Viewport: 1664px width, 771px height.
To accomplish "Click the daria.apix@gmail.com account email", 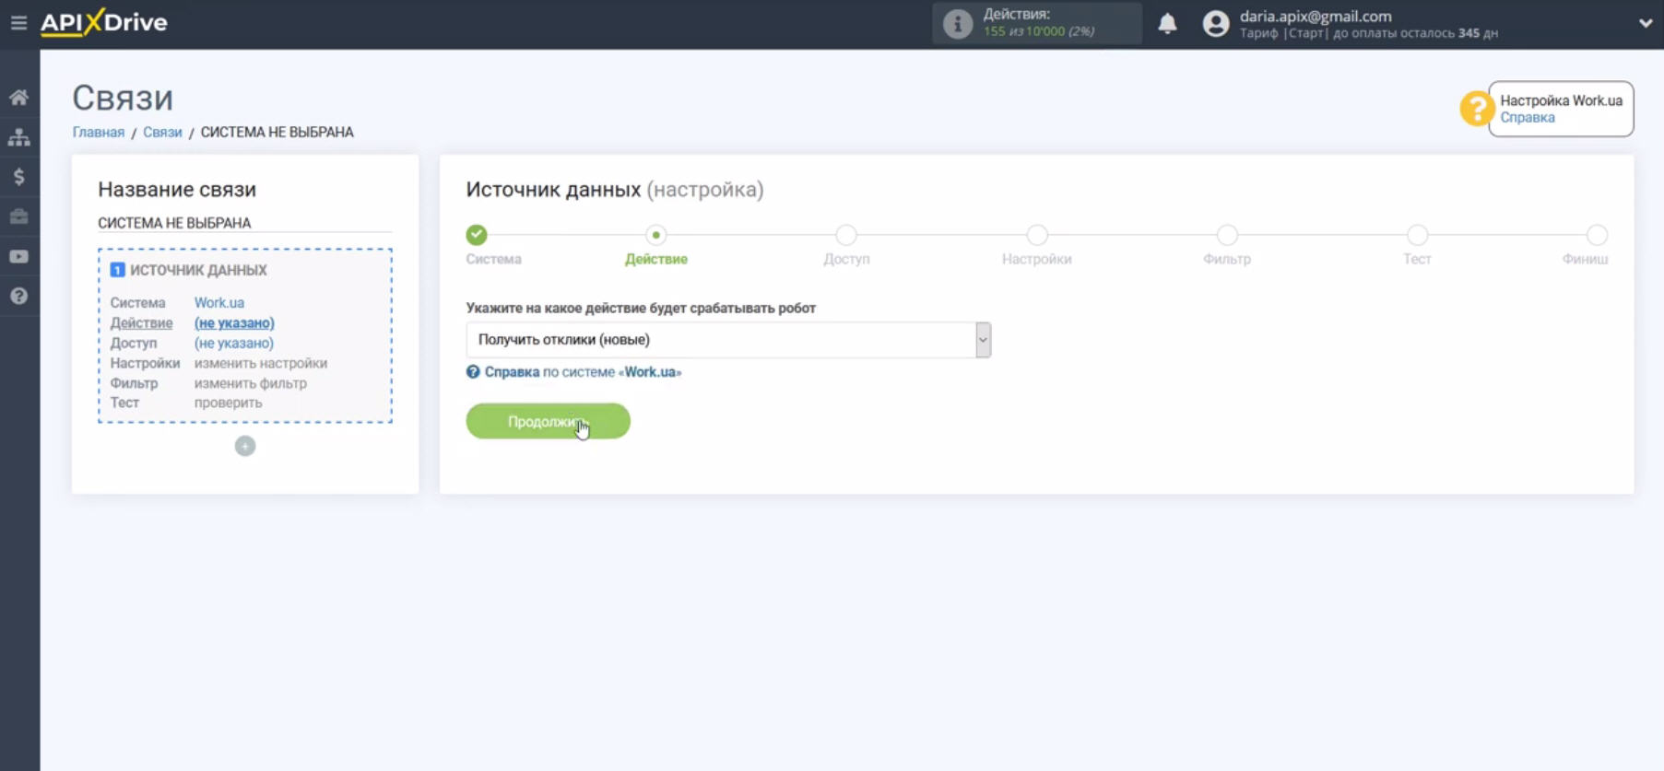I will pos(1316,16).
